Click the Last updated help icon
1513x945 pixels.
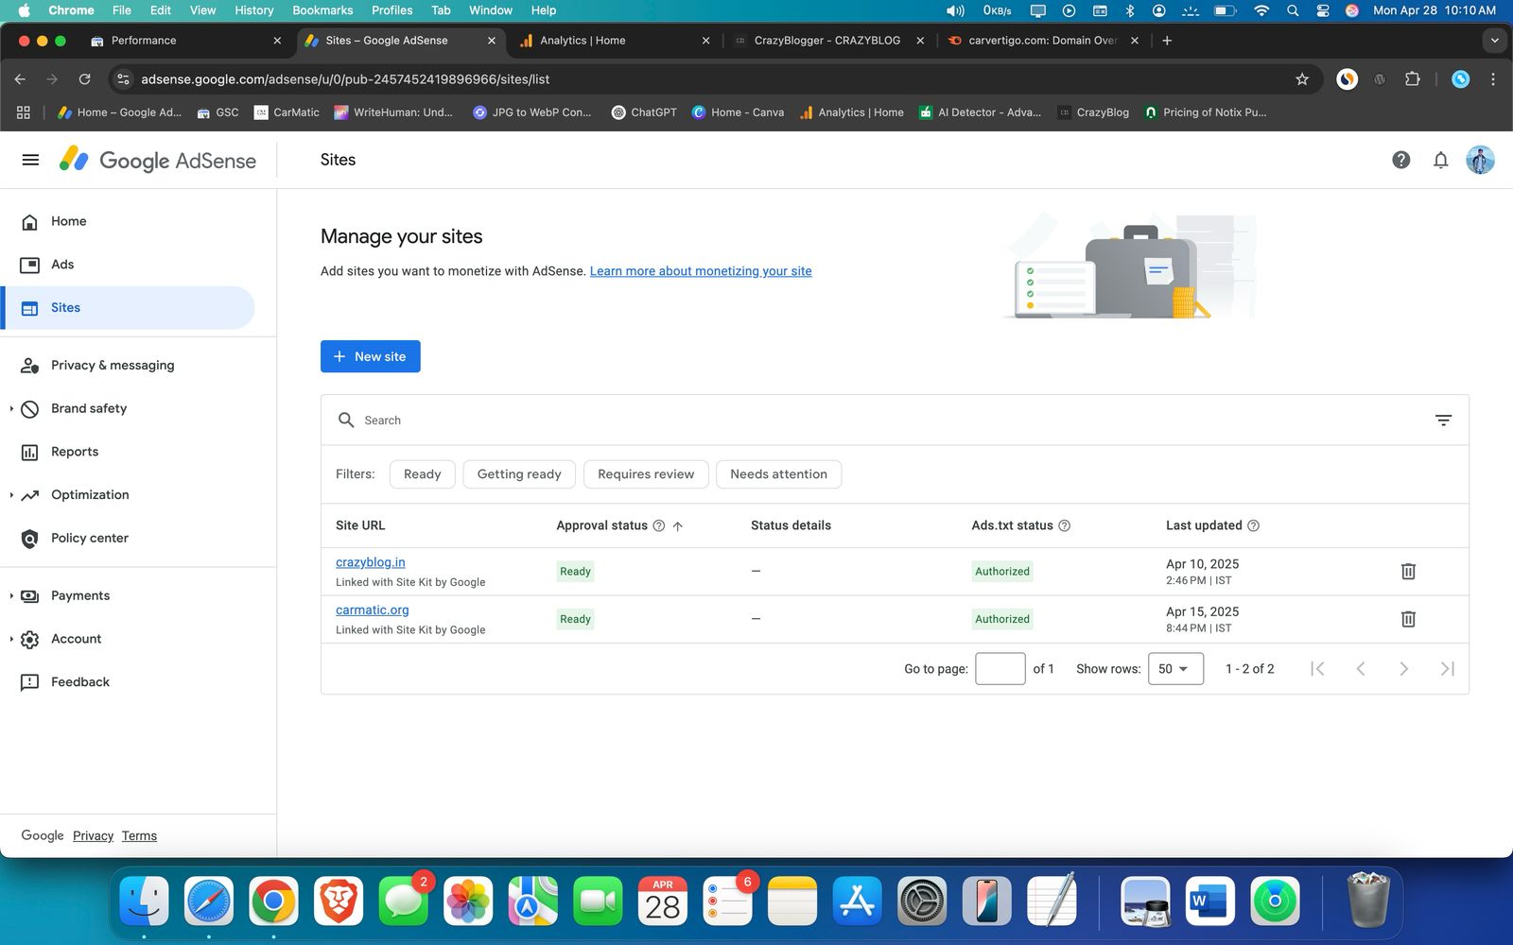pyautogui.click(x=1253, y=525)
